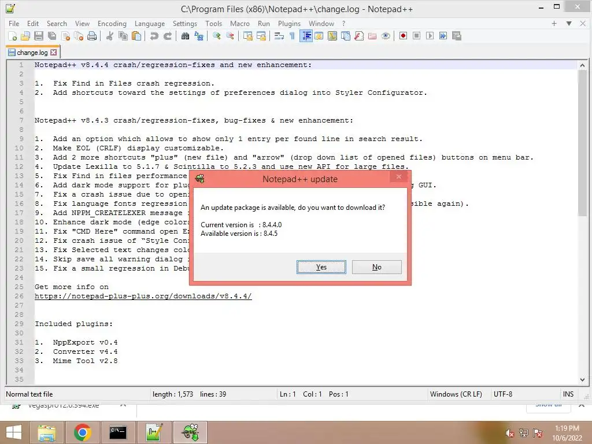Click Save Recorded Macro icon
Viewport: 592px width, 444px height.
(457, 36)
